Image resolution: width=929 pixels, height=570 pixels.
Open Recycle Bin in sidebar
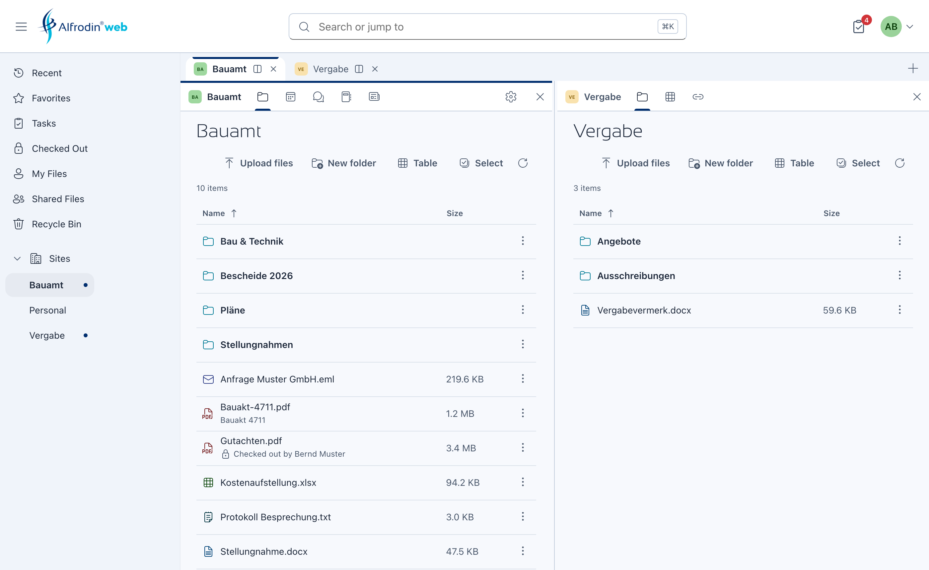coord(47,224)
